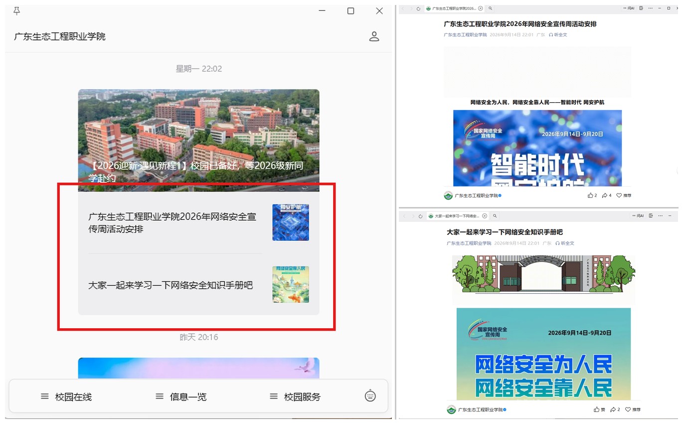This screenshot has height=424, width=683.
Task: Click author name link under top article title
Action: tap(465, 35)
